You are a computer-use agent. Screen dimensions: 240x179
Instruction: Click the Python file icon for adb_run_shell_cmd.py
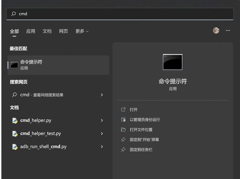point(15,147)
